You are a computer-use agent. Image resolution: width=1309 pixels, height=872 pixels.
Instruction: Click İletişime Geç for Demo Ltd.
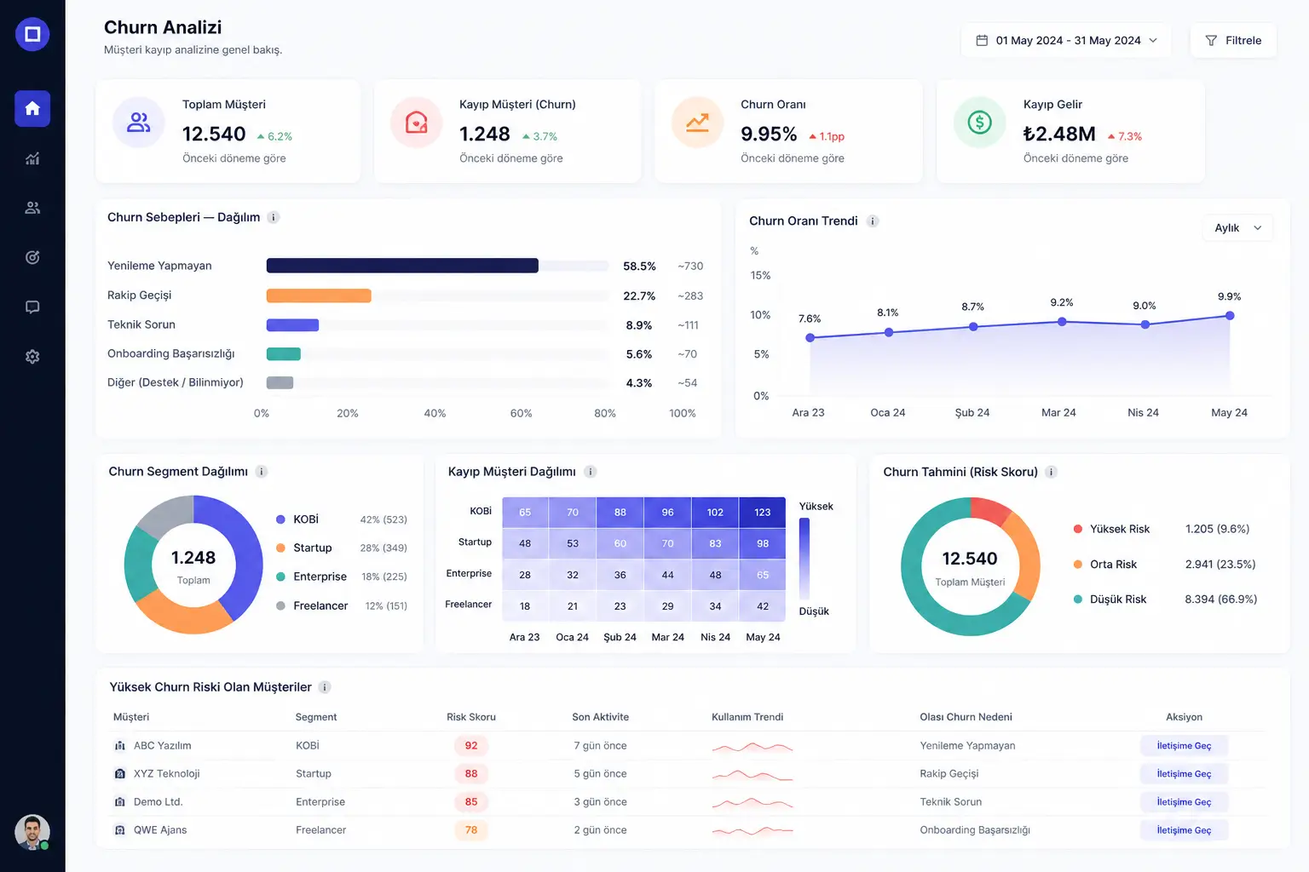pos(1184,802)
